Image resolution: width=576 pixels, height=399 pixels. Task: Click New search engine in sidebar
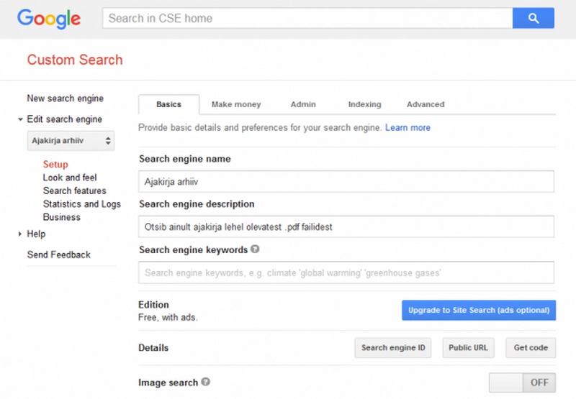tap(66, 98)
